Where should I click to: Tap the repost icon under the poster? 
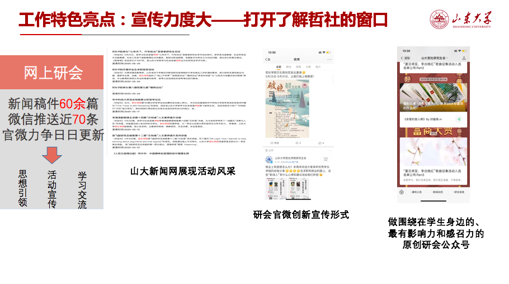point(274,143)
